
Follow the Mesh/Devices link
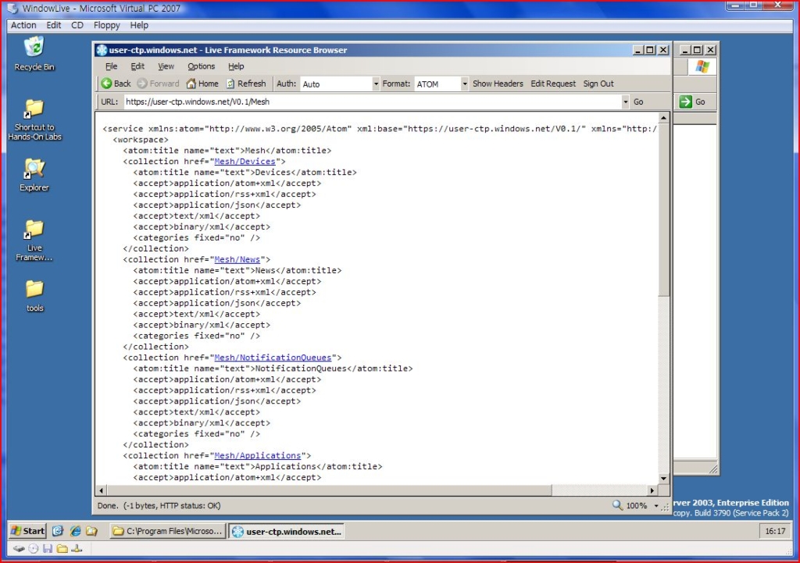click(x=245, y=162)
